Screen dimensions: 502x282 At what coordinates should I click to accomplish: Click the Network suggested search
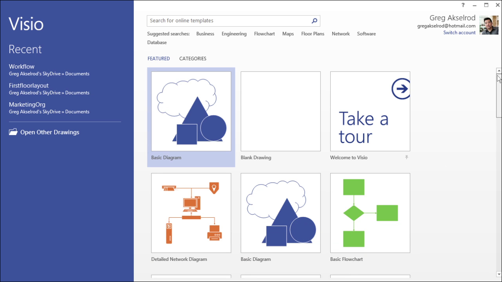coord(340,34)
